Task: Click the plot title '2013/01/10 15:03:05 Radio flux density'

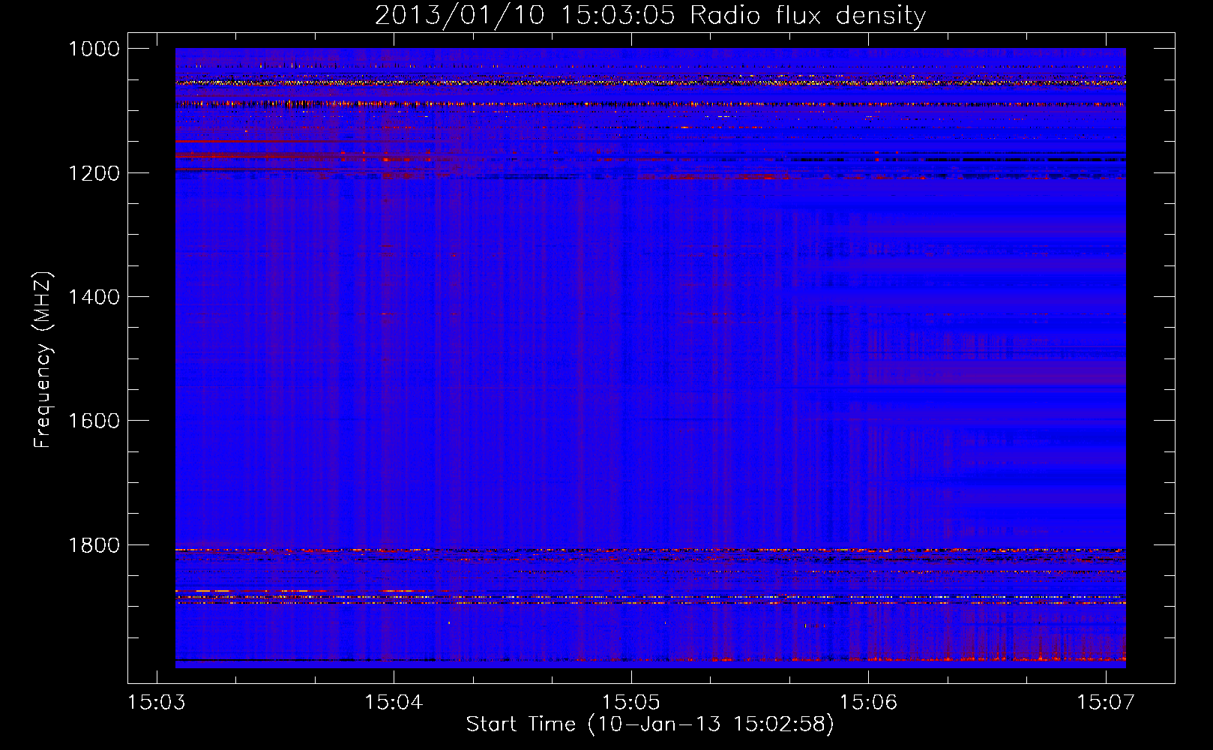Action: tap(650, 16)
